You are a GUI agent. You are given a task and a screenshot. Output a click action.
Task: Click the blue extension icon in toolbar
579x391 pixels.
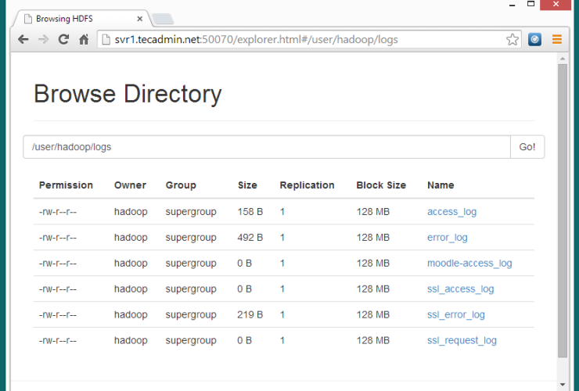click(535, 39)
